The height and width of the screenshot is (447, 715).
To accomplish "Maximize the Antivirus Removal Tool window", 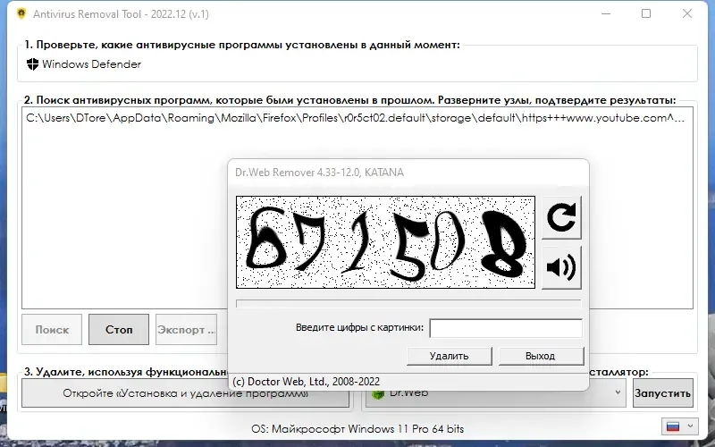I will pos(646,13).
